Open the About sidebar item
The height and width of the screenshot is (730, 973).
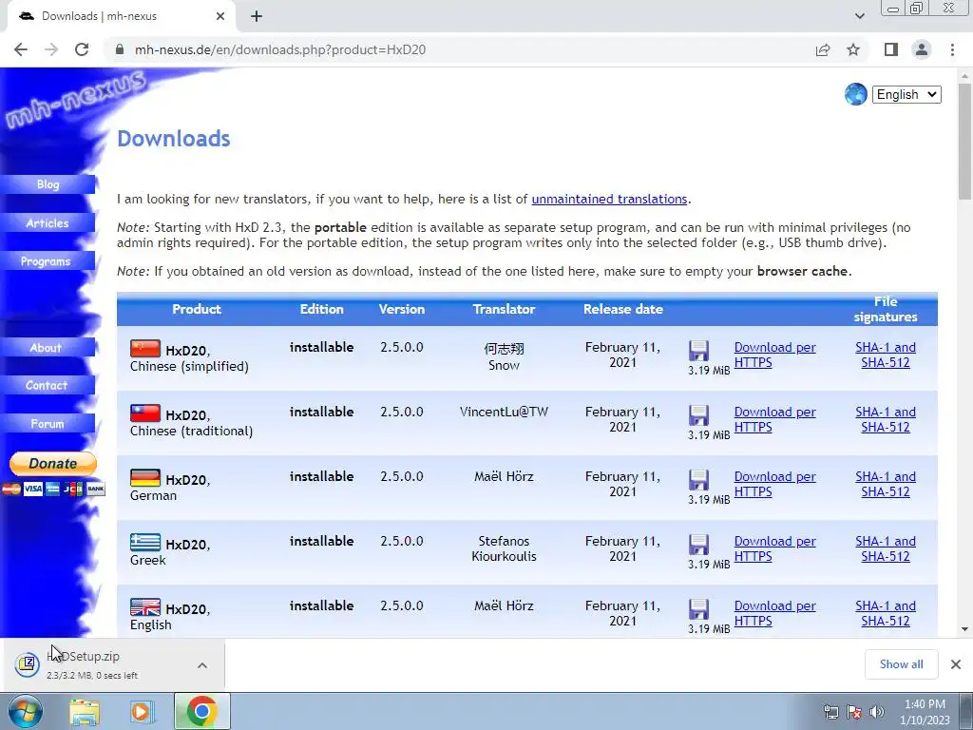point(48,348)
